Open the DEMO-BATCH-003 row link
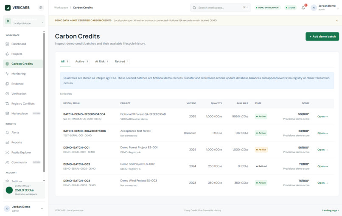Viewport: 342px width, 216px height. 322,183
